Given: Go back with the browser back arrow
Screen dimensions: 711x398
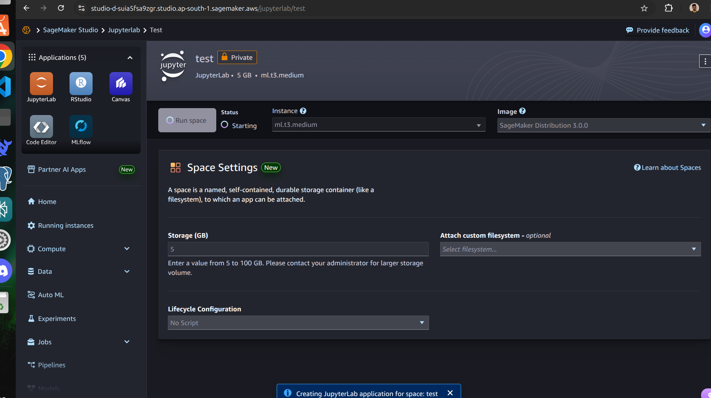Looking at the screenshot, I should point(26,8).
